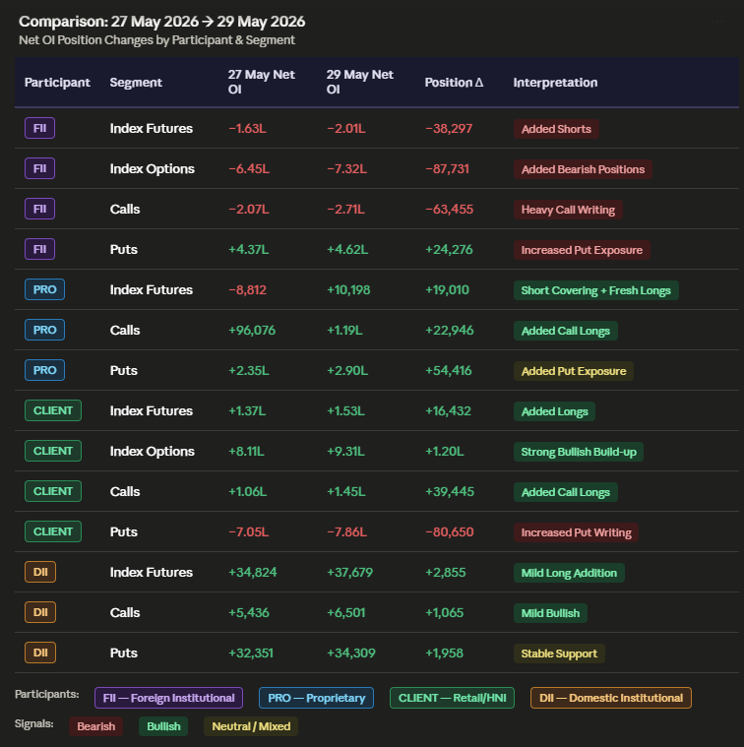The width and height of the screenshot is (744, 747).
Task: Click FII — Foreign Institutional legend chip
Action: 168,698
